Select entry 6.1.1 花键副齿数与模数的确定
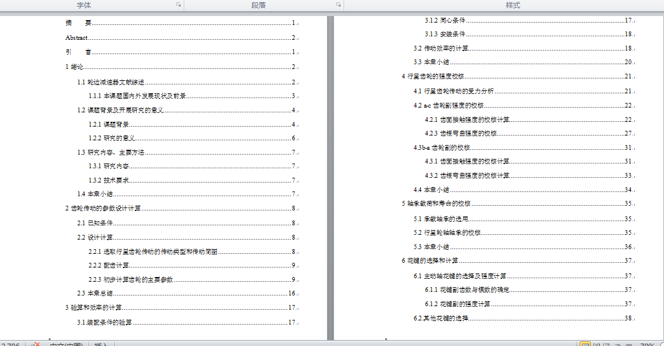 point(530,290)
